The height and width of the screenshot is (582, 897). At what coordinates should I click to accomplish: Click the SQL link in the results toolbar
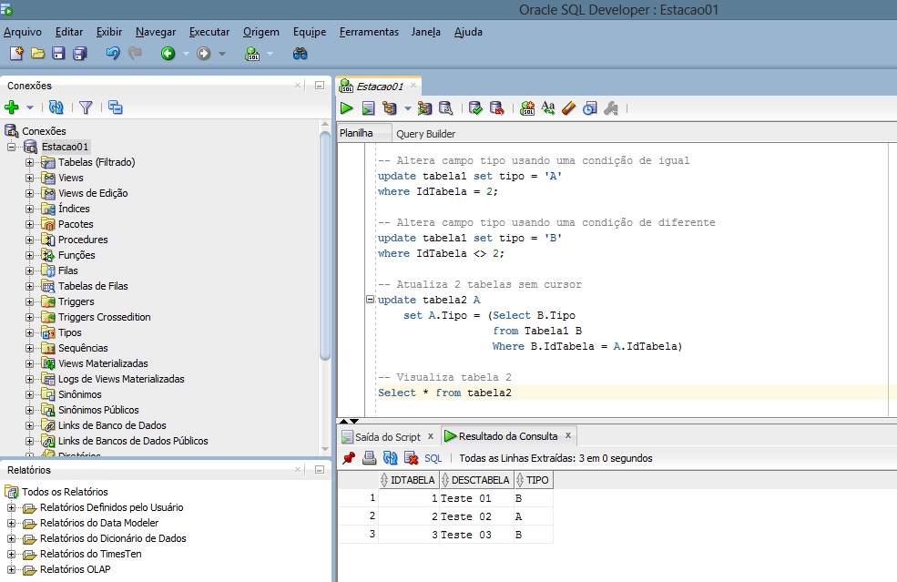coord(433,458)
